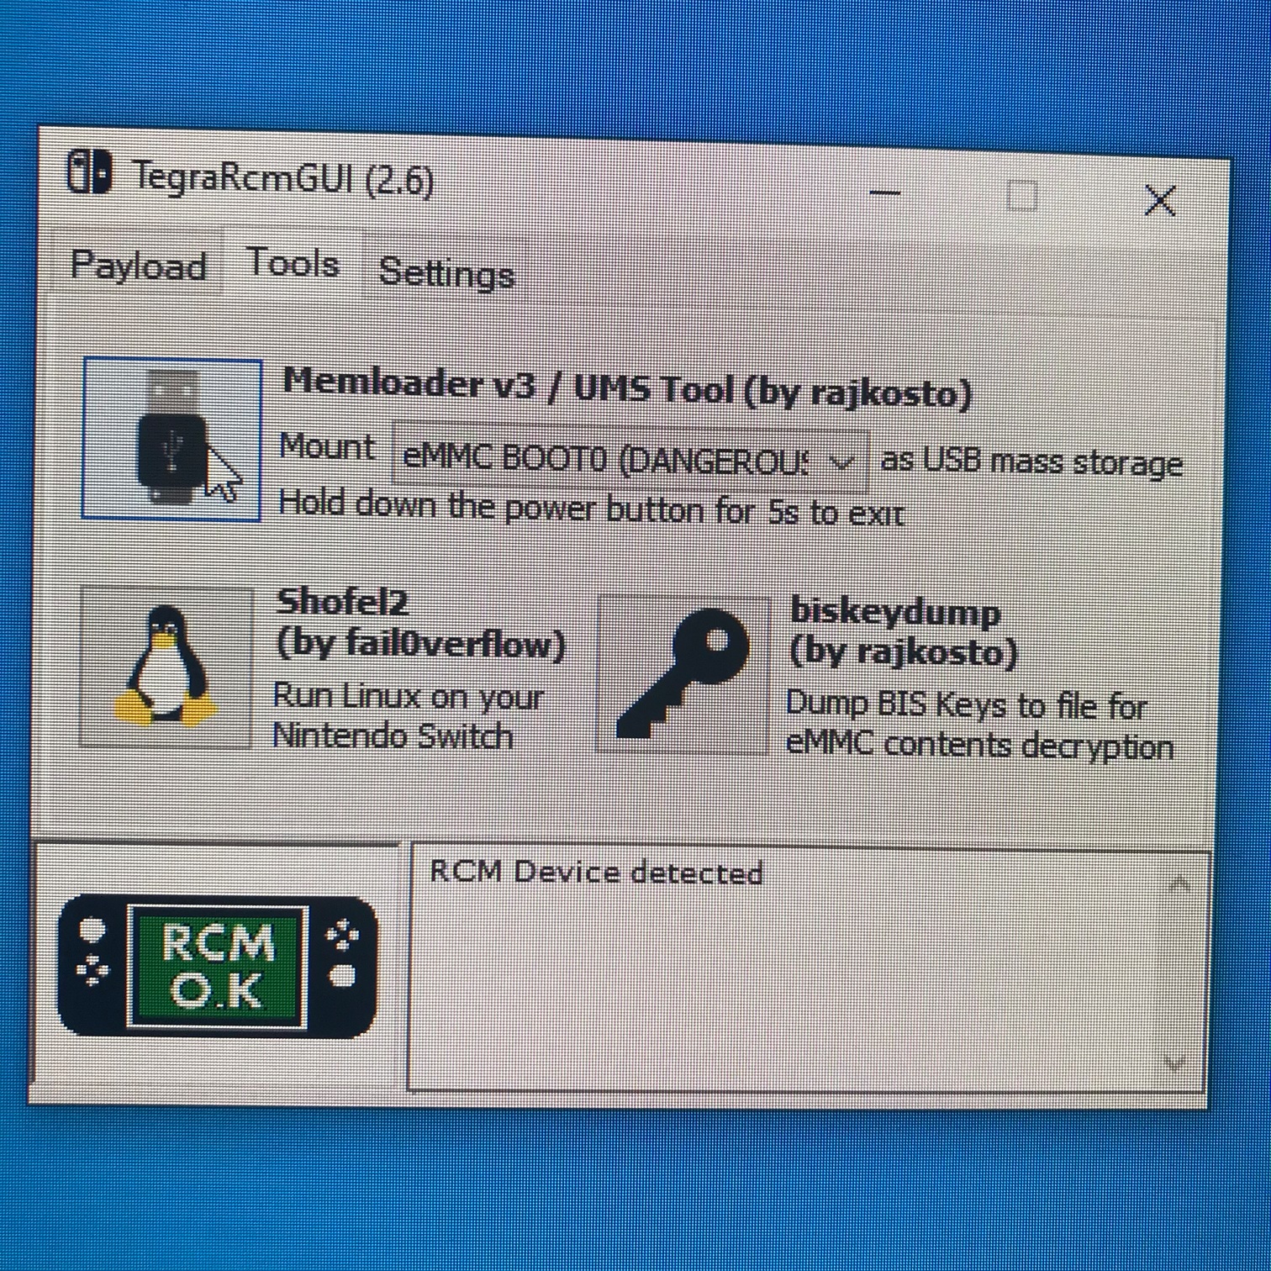Click the TegraRcmGUI title bar app icon
Screen dimensions: 1271x1271
point(88,171)
